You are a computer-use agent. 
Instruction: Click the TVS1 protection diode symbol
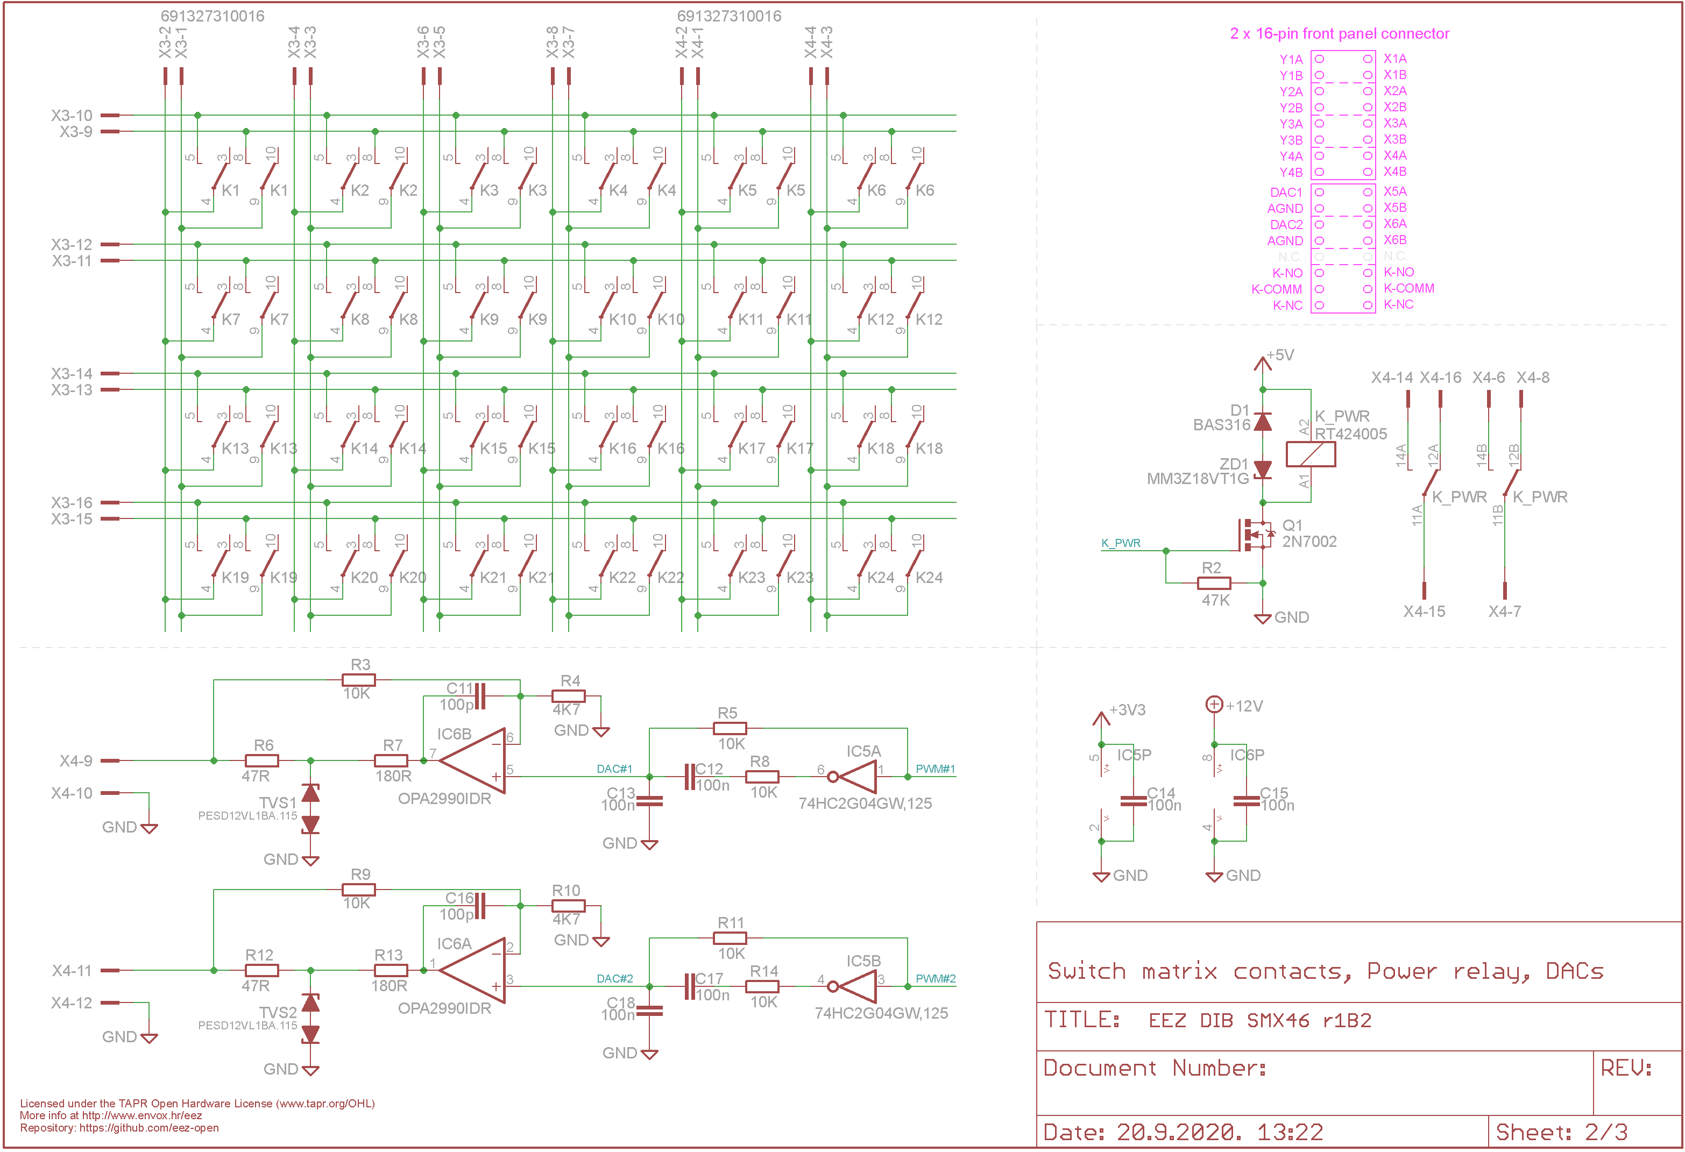(310, 808)
